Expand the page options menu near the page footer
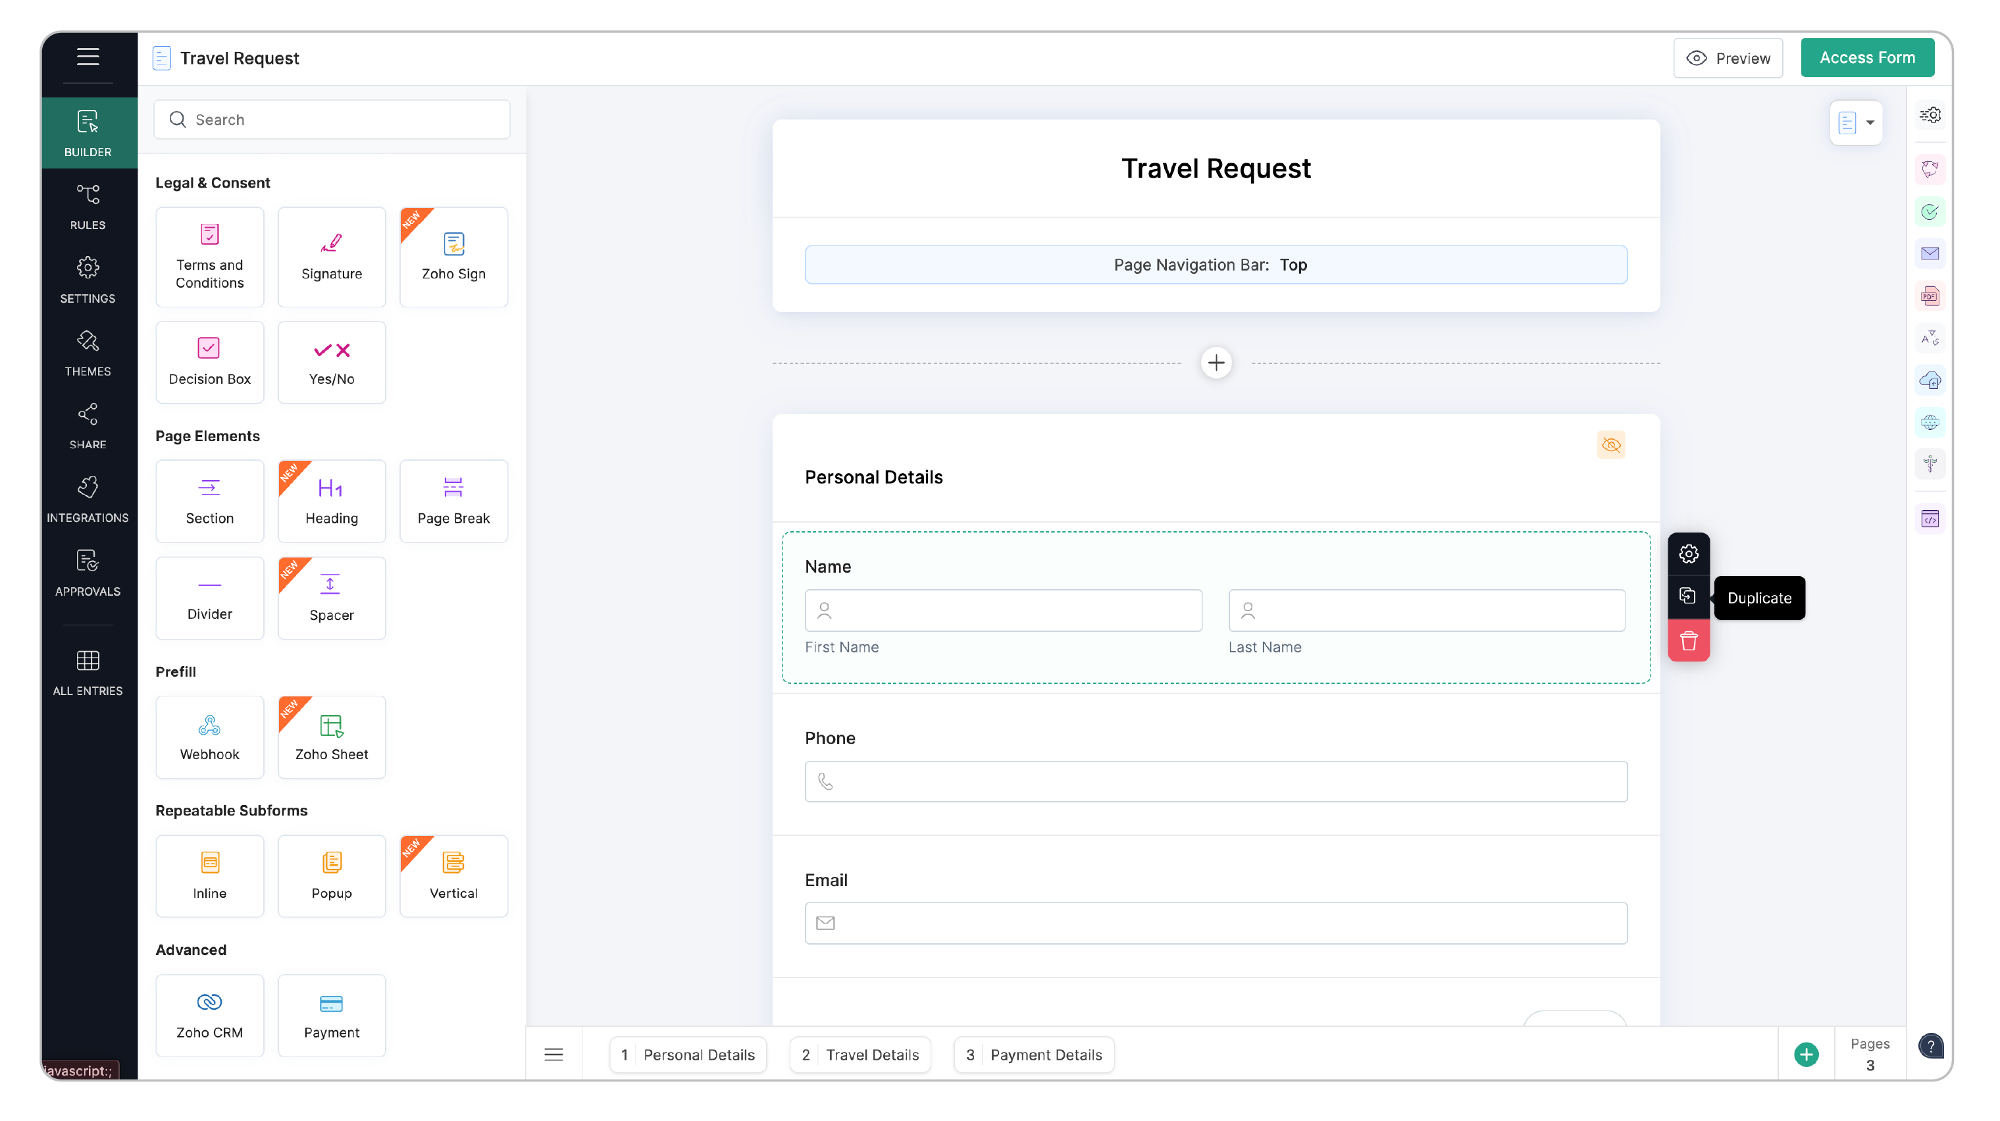2000x1121 pixels. pyautogui.click(x=554, y=1053)
